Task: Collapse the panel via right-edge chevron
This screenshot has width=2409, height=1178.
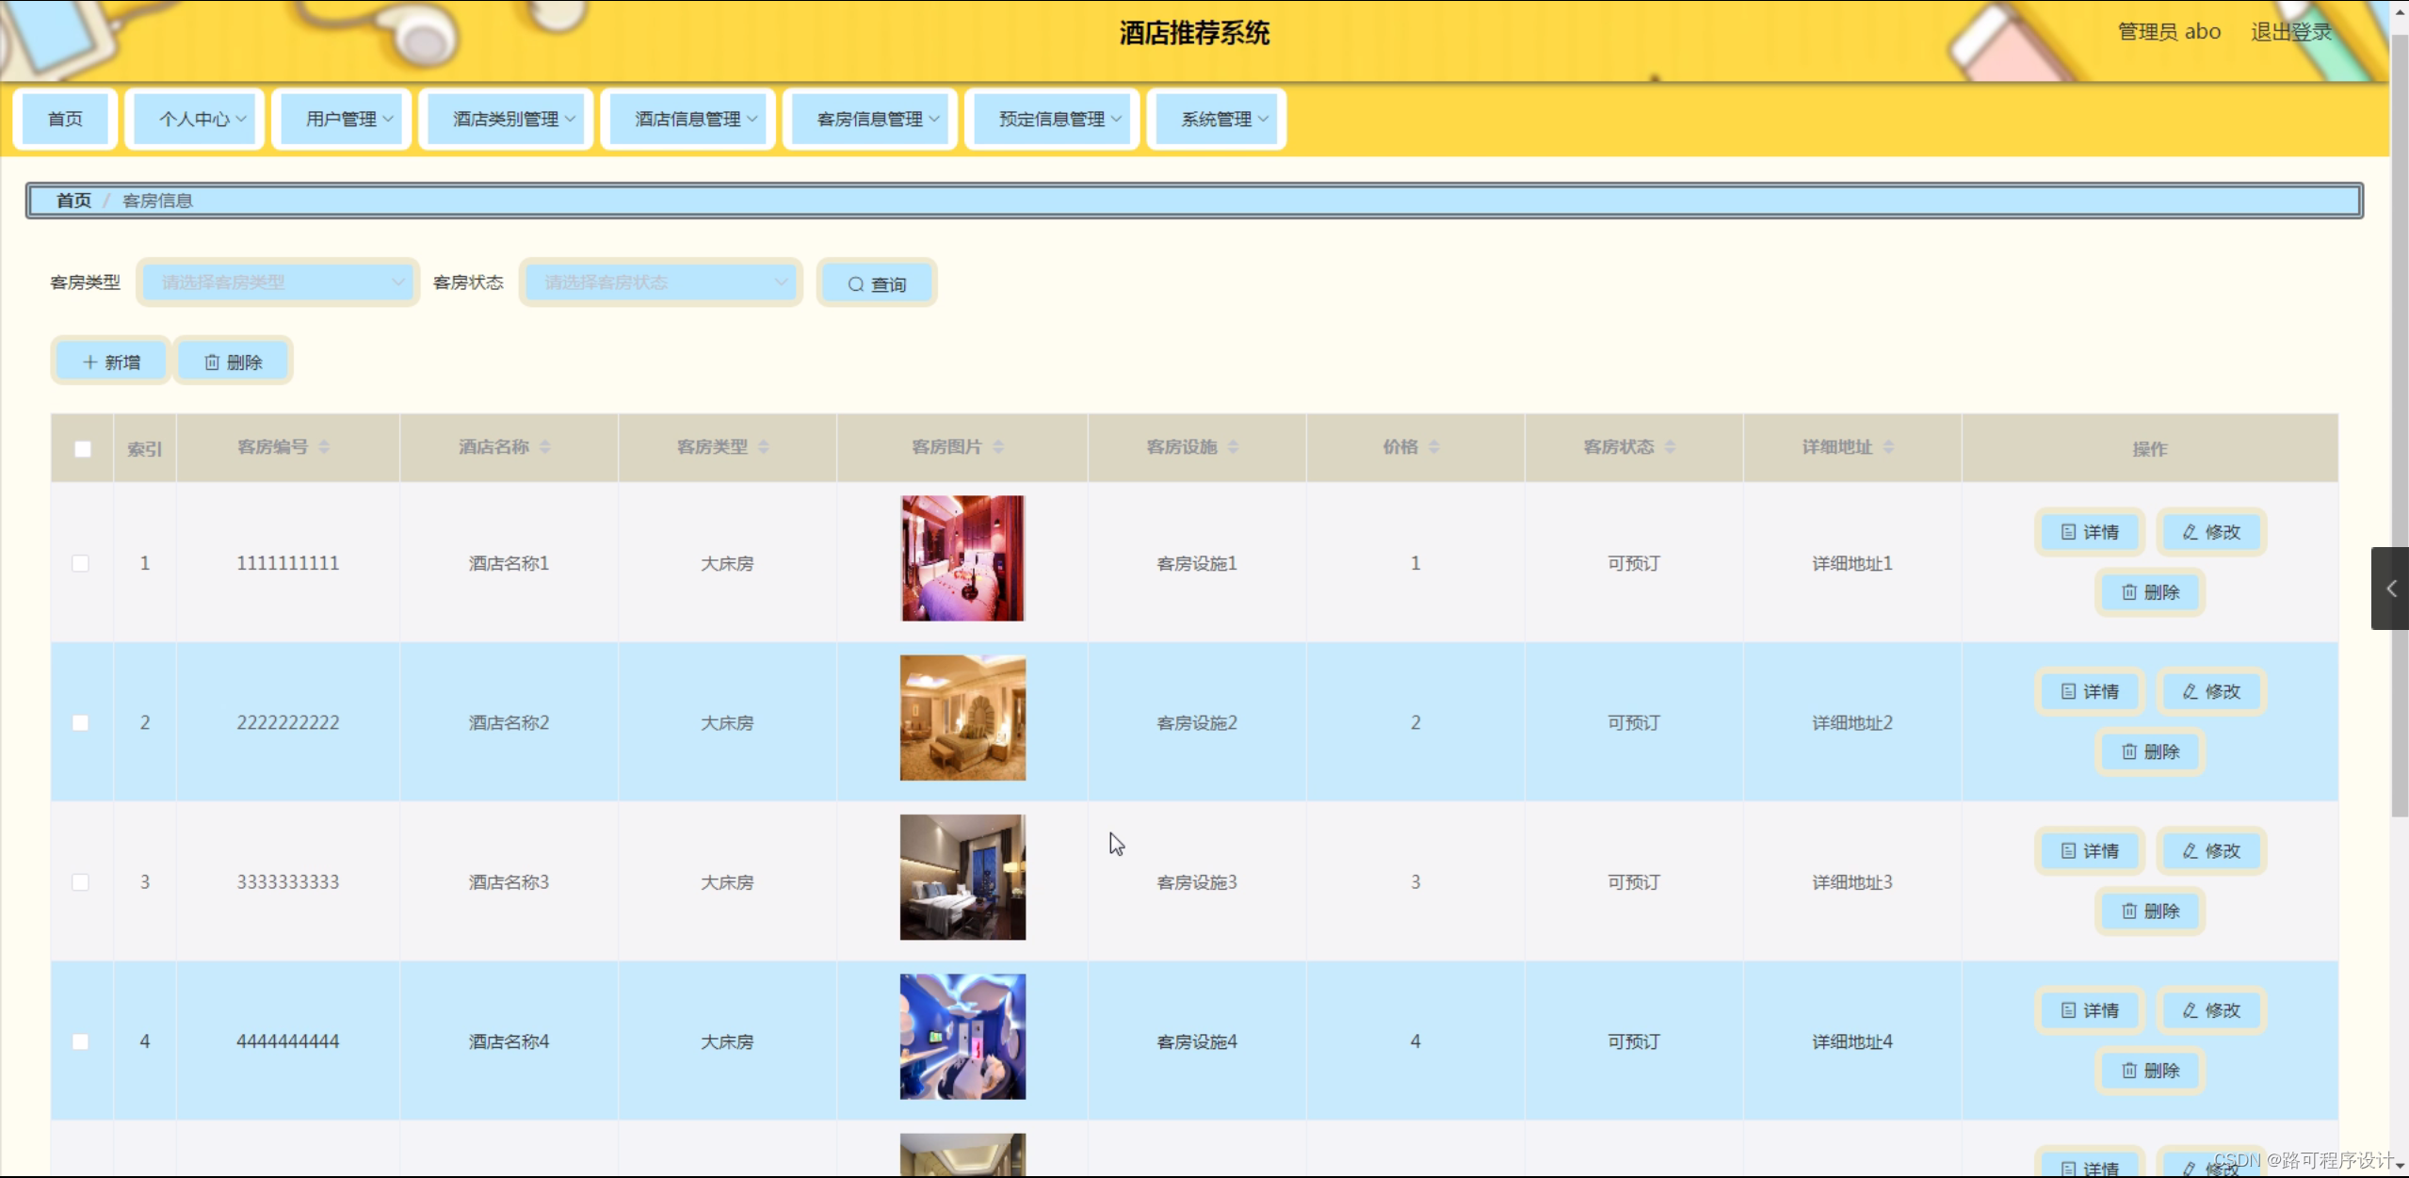Action: click(2390, 589)
